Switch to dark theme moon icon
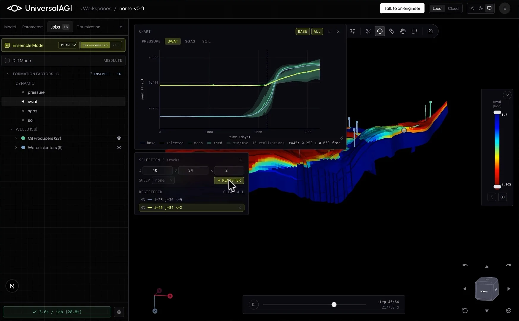Viewport: 519px width, 321px height. pos(481,8)
